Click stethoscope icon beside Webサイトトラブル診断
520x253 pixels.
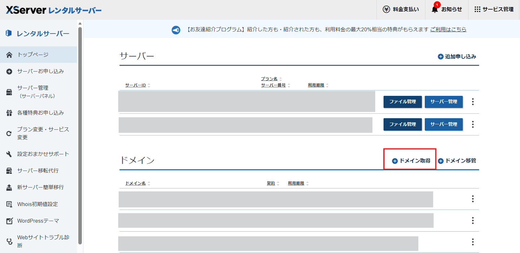tap(9, 241)
